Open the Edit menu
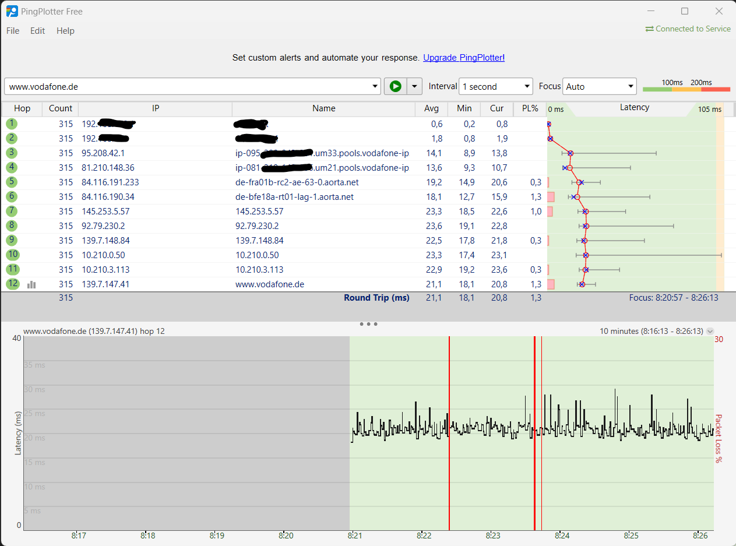Screen dimensions: 736x546 tap(38, 31)
